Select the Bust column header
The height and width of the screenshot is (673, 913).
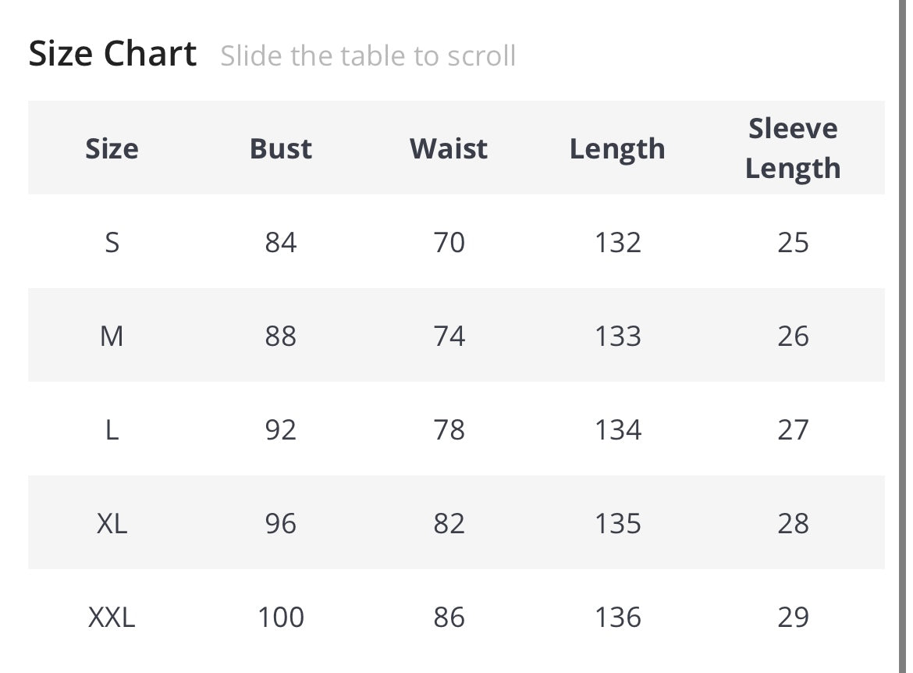(x=280, y=148)
